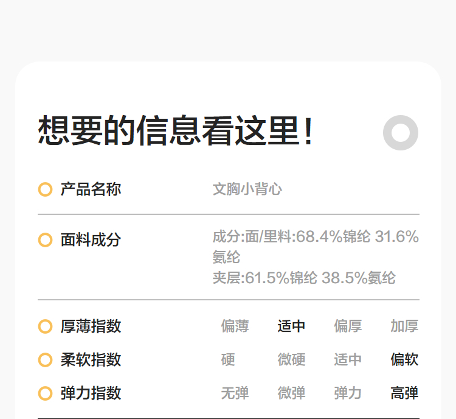
Task: Click the yellow circle beside 产品名称
Action: click(45, 189)
